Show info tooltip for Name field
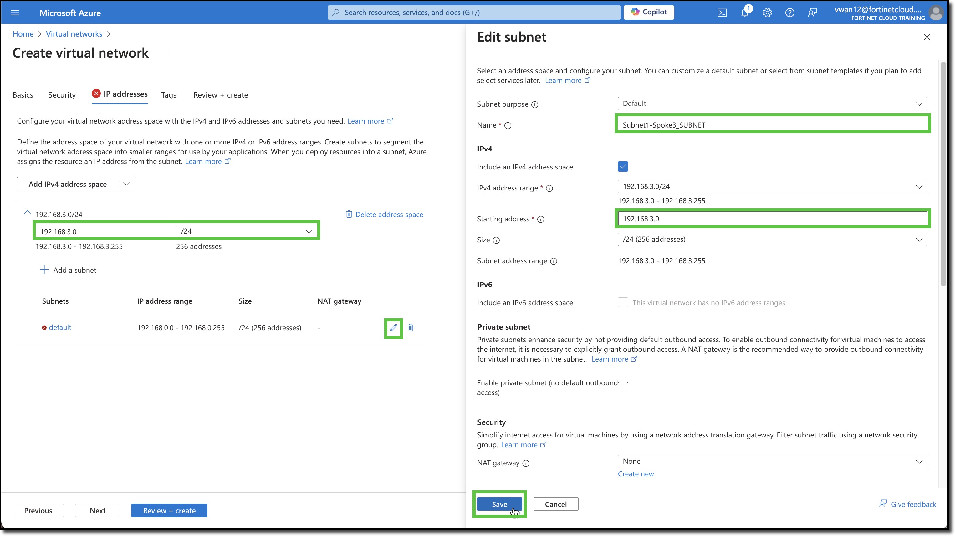Screen dimensions: 955x536 [508, 126]
